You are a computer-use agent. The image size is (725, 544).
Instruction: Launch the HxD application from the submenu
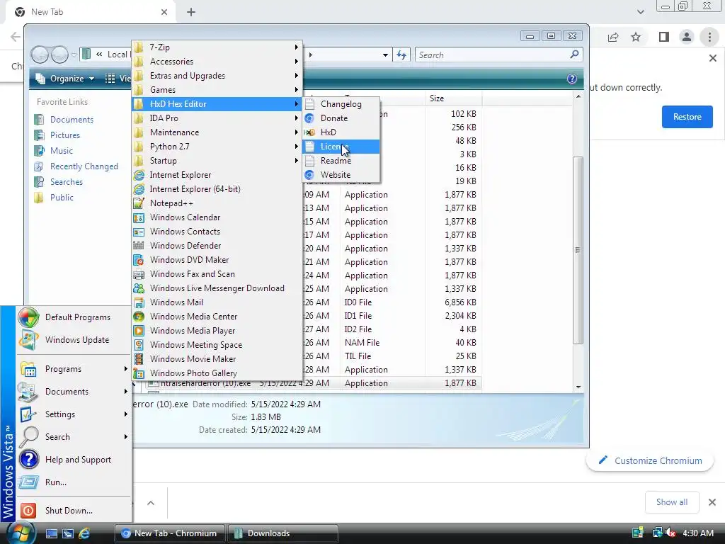tap(341, 132)
